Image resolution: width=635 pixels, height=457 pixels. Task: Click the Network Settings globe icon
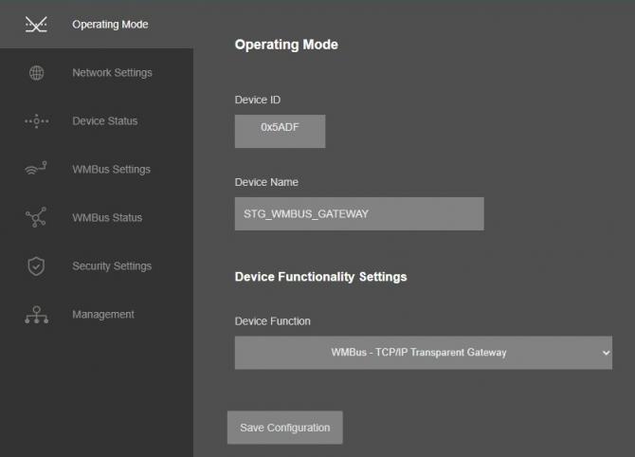pos(36,73)
